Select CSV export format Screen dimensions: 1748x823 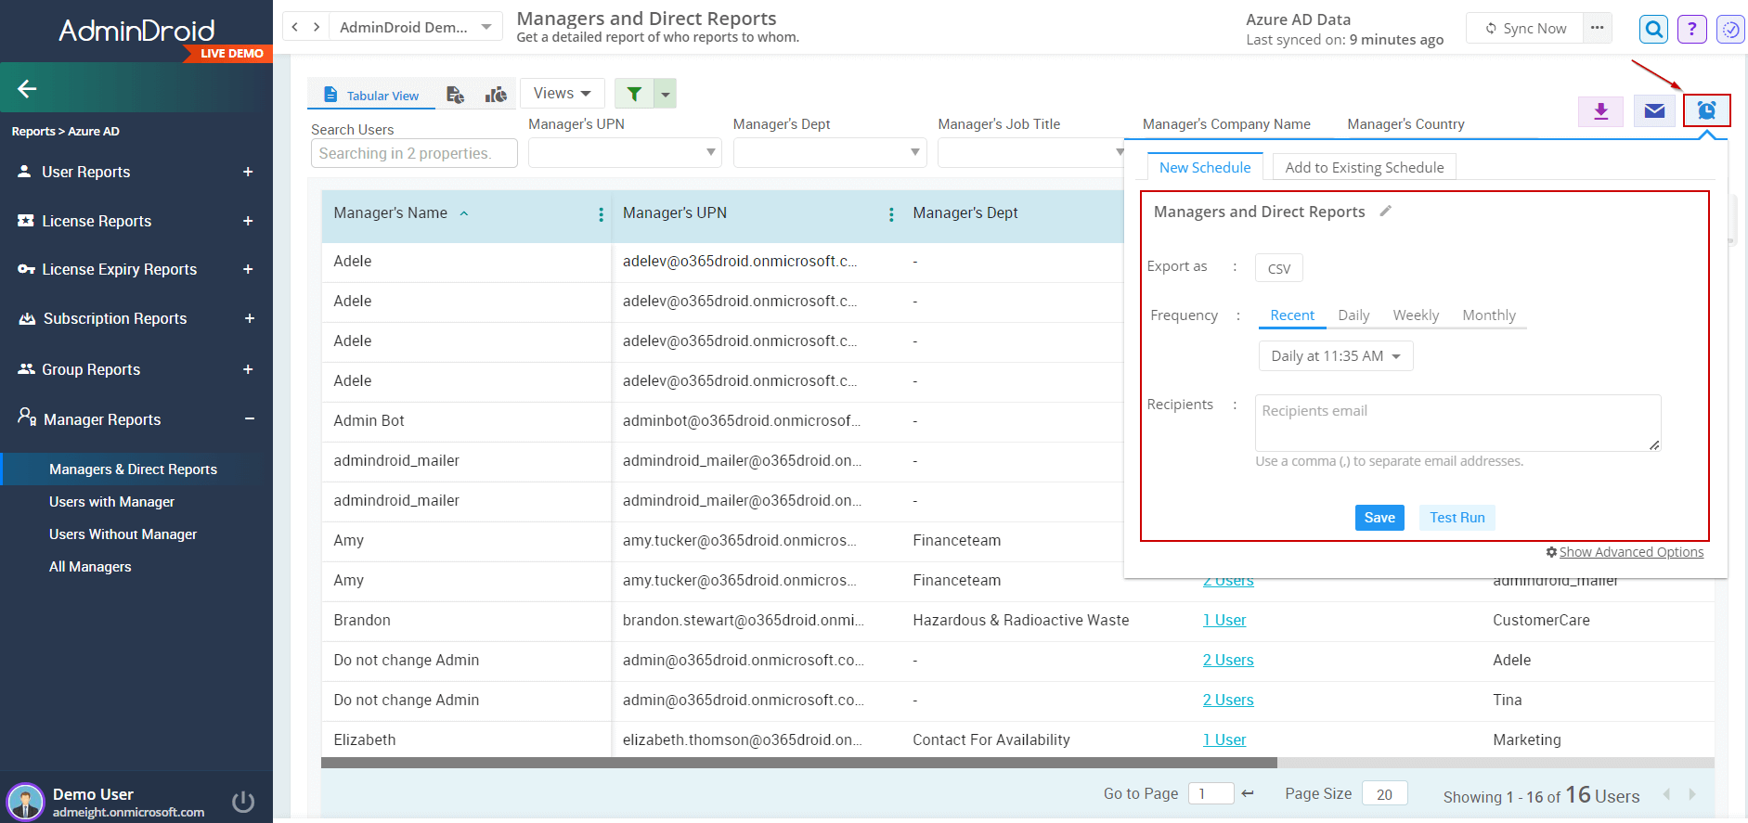point(1279,268)
